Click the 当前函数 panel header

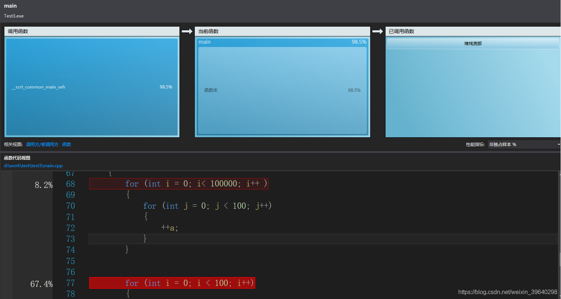(x=282, y=31)
